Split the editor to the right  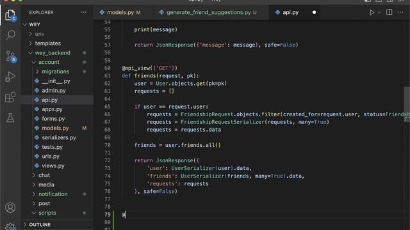(x=389, y=12)
